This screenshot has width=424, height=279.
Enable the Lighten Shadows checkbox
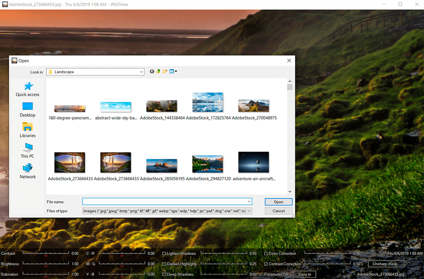tap(164, 254)
